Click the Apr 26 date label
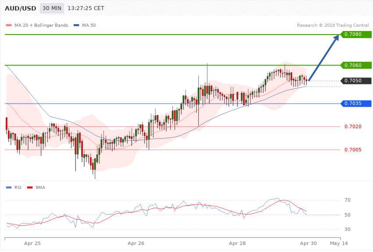Image resolution: width=373 pixels, height=252 pixels. coord(136,243)
